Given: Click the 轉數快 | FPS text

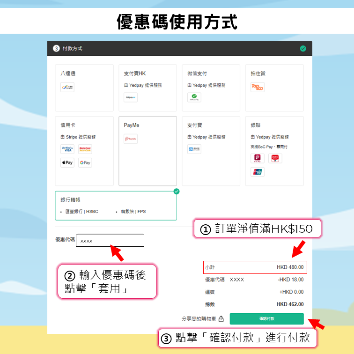Looking at the screenshot, I should pos(133,212).
